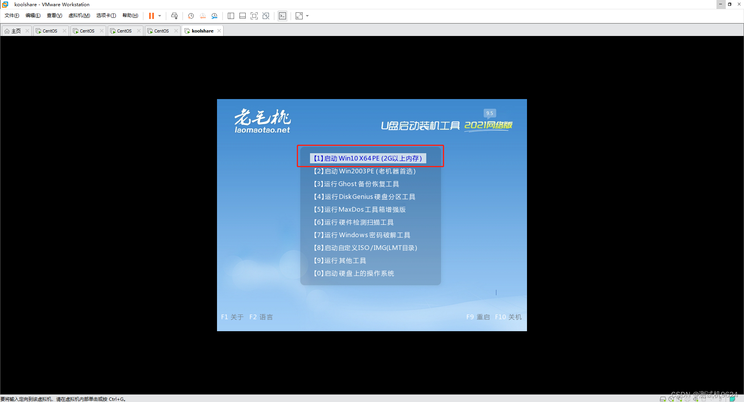Open the 查看(V) menu
744x402 pixels.
click(54, 15)
